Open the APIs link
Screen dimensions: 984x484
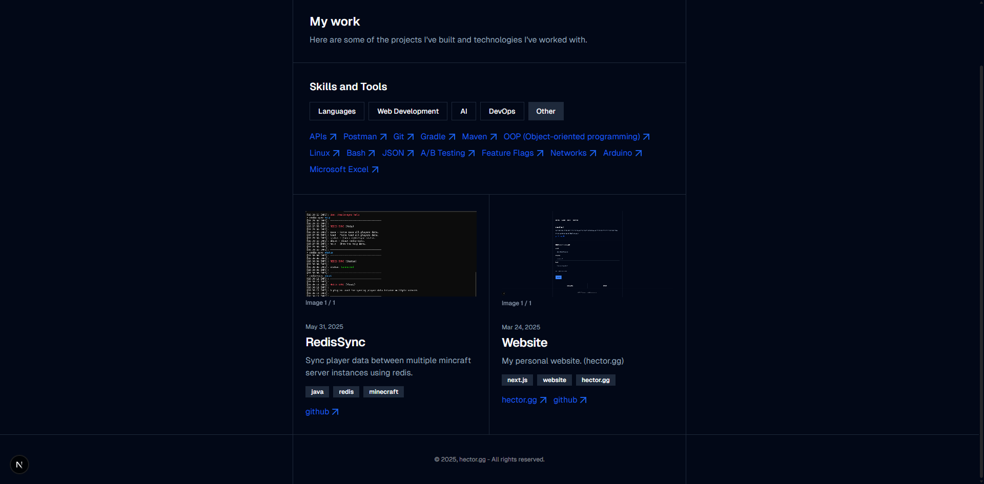[x=323, y=137]
